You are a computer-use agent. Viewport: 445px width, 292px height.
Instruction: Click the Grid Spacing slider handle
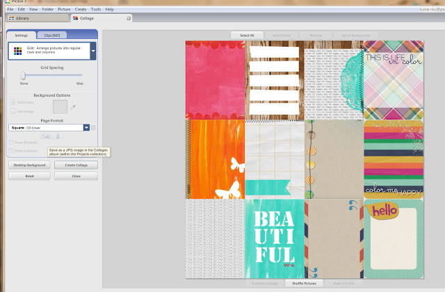(x=23, y=76)
